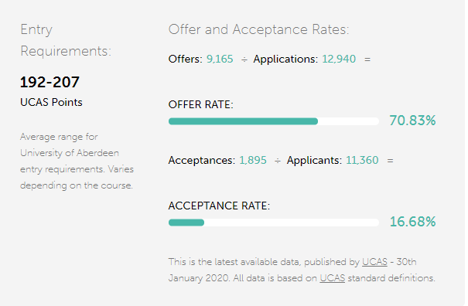Click the Applications figure 12,940

tap(339, 59)
